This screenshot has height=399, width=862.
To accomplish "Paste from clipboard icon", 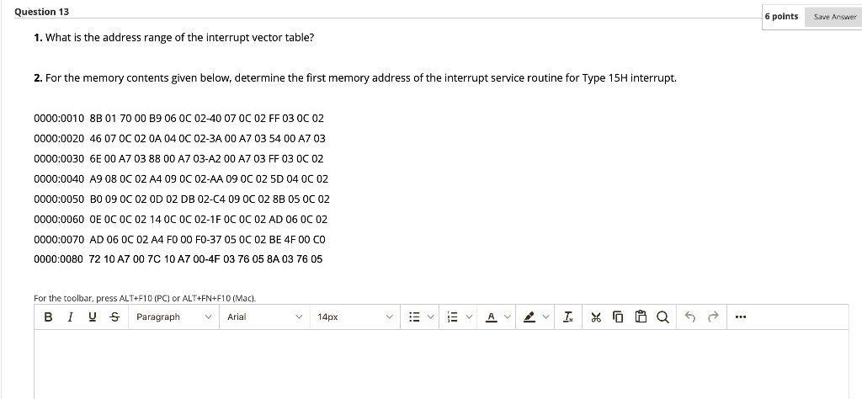I will [x=641, y=317].
